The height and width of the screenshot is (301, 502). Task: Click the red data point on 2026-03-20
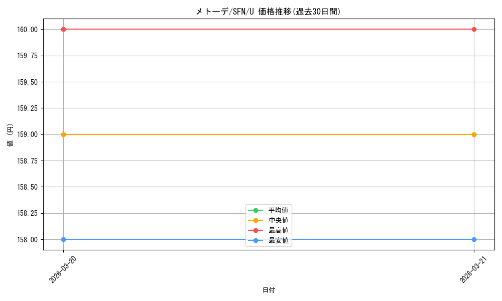(63, 29)
